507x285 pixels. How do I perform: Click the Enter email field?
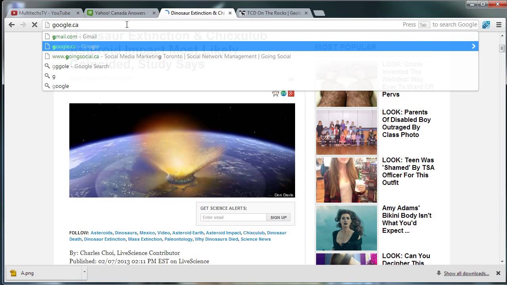[x=233, y=217]
